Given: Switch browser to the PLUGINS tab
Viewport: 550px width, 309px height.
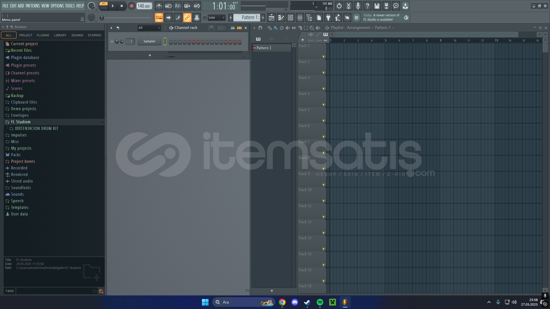Looking at the screenshot, I should pos(43,35).
